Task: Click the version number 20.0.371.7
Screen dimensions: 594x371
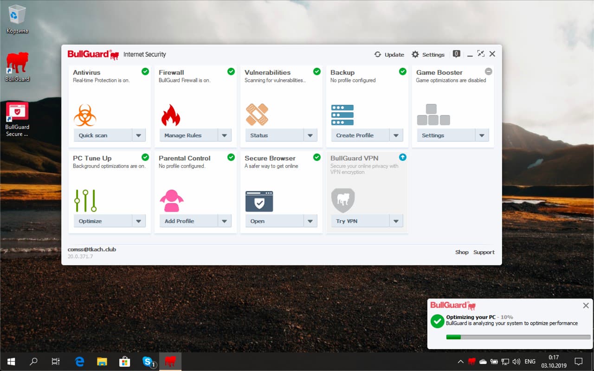Action: pyautogui.click(x=80, y=256)
